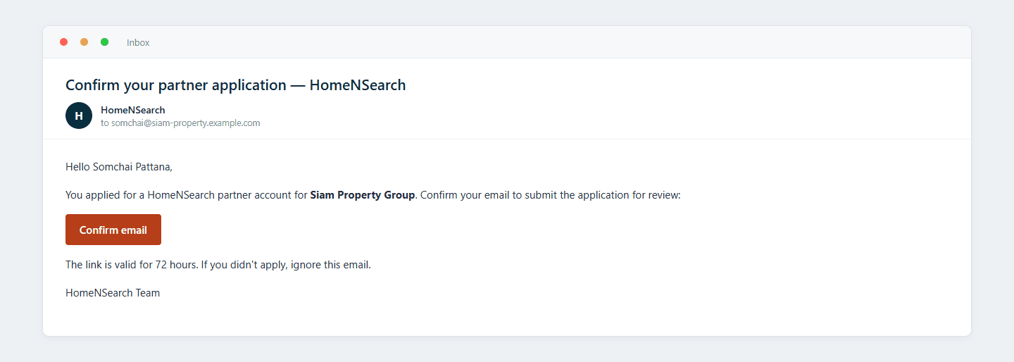Click HomeNSearch at end of subject line
1014x362 pixels.
358,85
